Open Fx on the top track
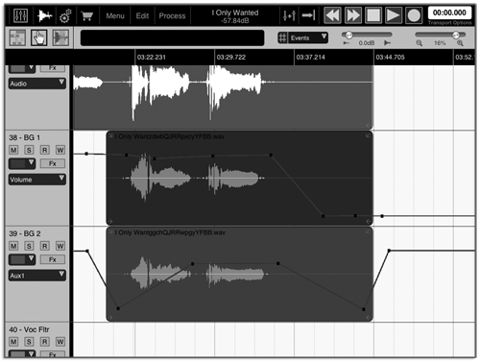Viewport: 480px width, 362px height. (x=53, y=68)
